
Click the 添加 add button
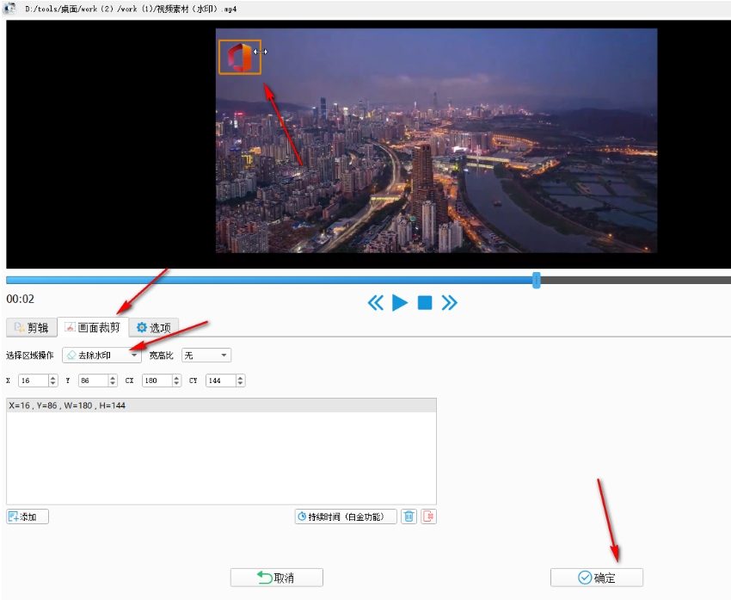click(28, 516)
